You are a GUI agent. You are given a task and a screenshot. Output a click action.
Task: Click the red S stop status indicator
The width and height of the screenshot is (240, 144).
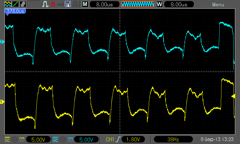[x=53, y=4]
